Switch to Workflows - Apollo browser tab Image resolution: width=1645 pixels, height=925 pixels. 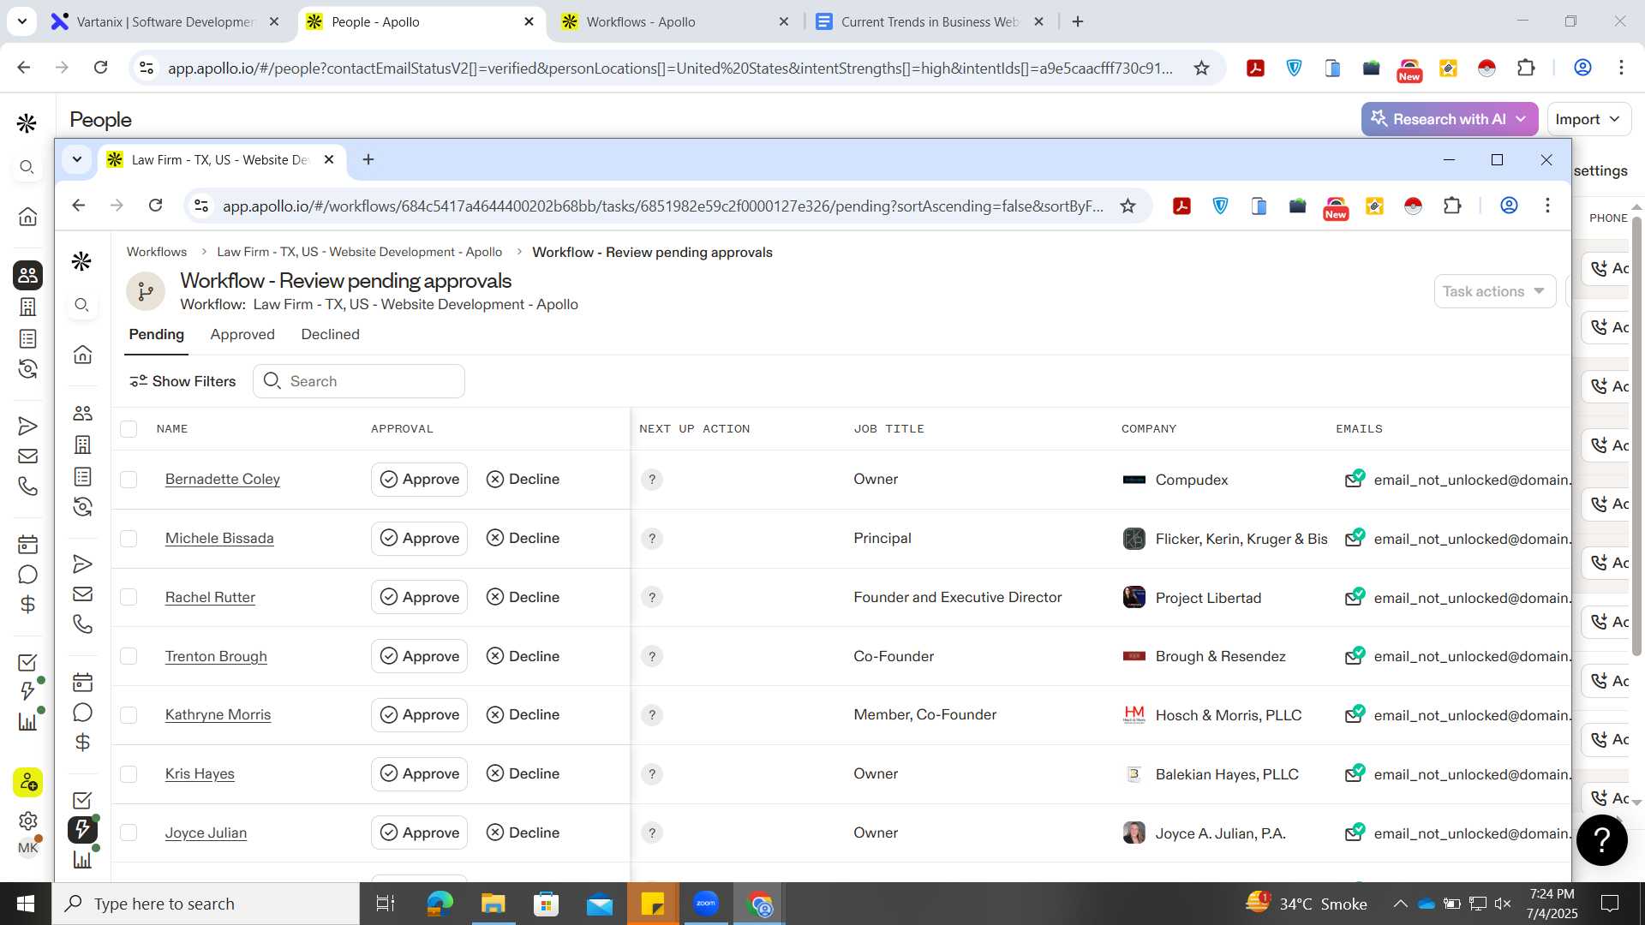tap(675, 22)
